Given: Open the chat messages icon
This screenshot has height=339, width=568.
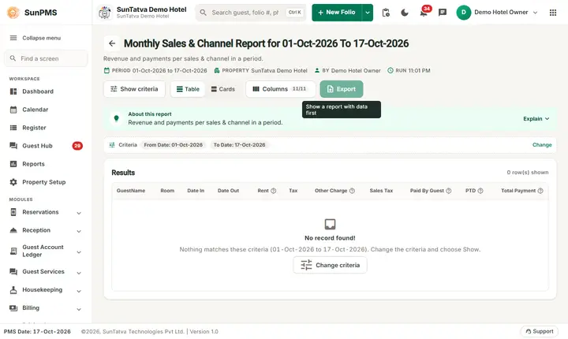Looking at the screenshot, I should pyautogui.click(x=443, y=13).
